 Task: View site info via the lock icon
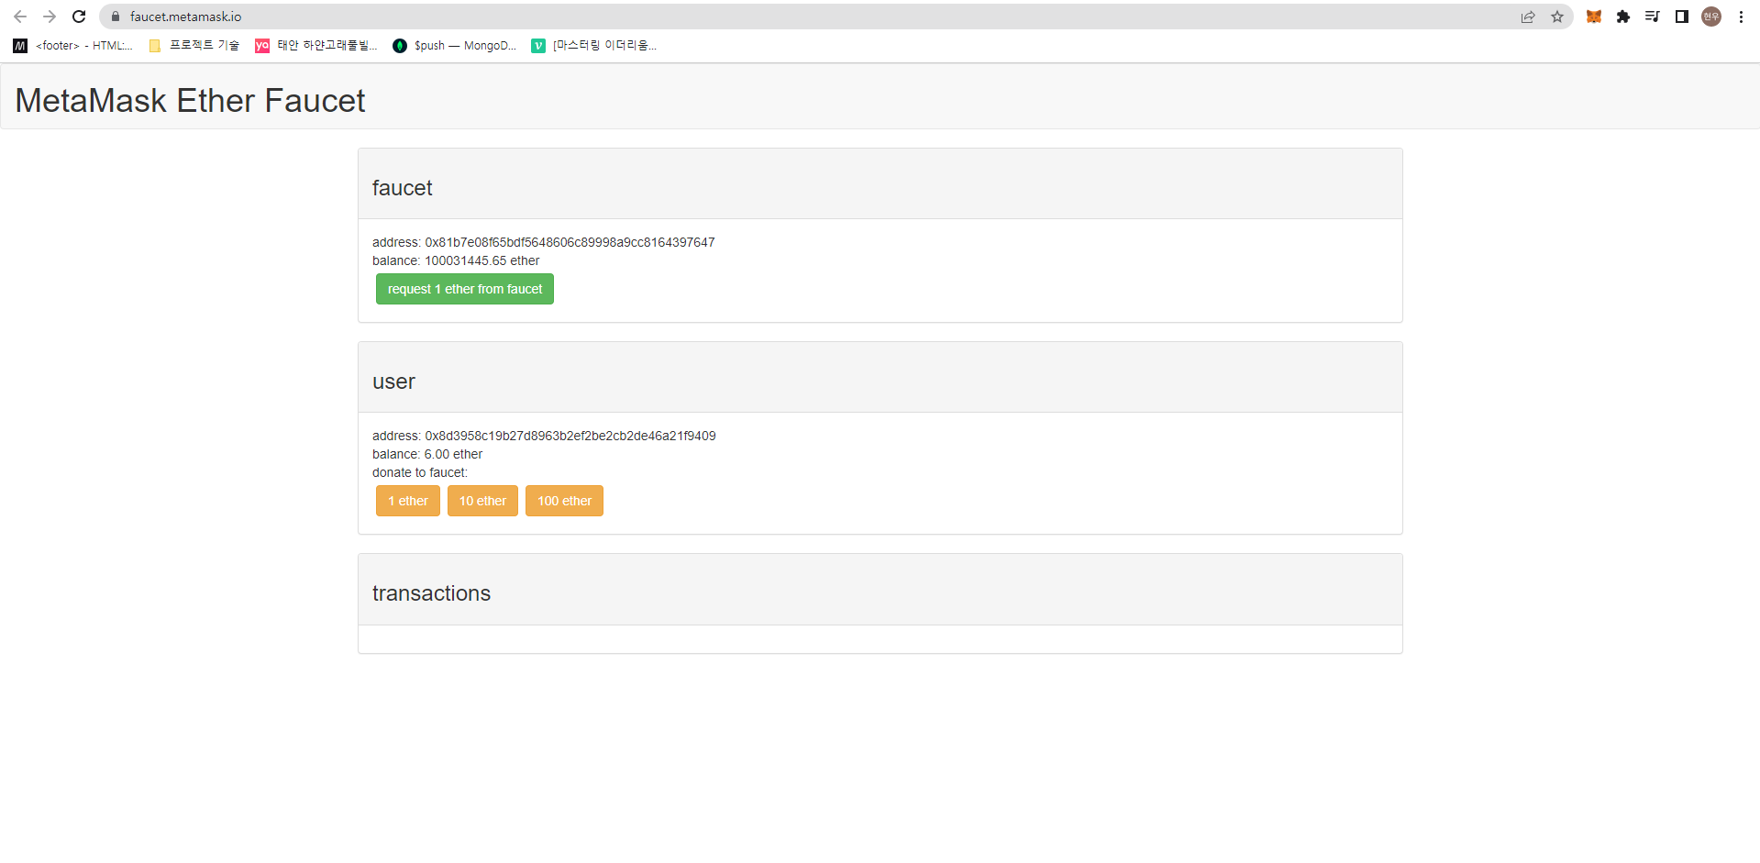[x=116, y=17]
